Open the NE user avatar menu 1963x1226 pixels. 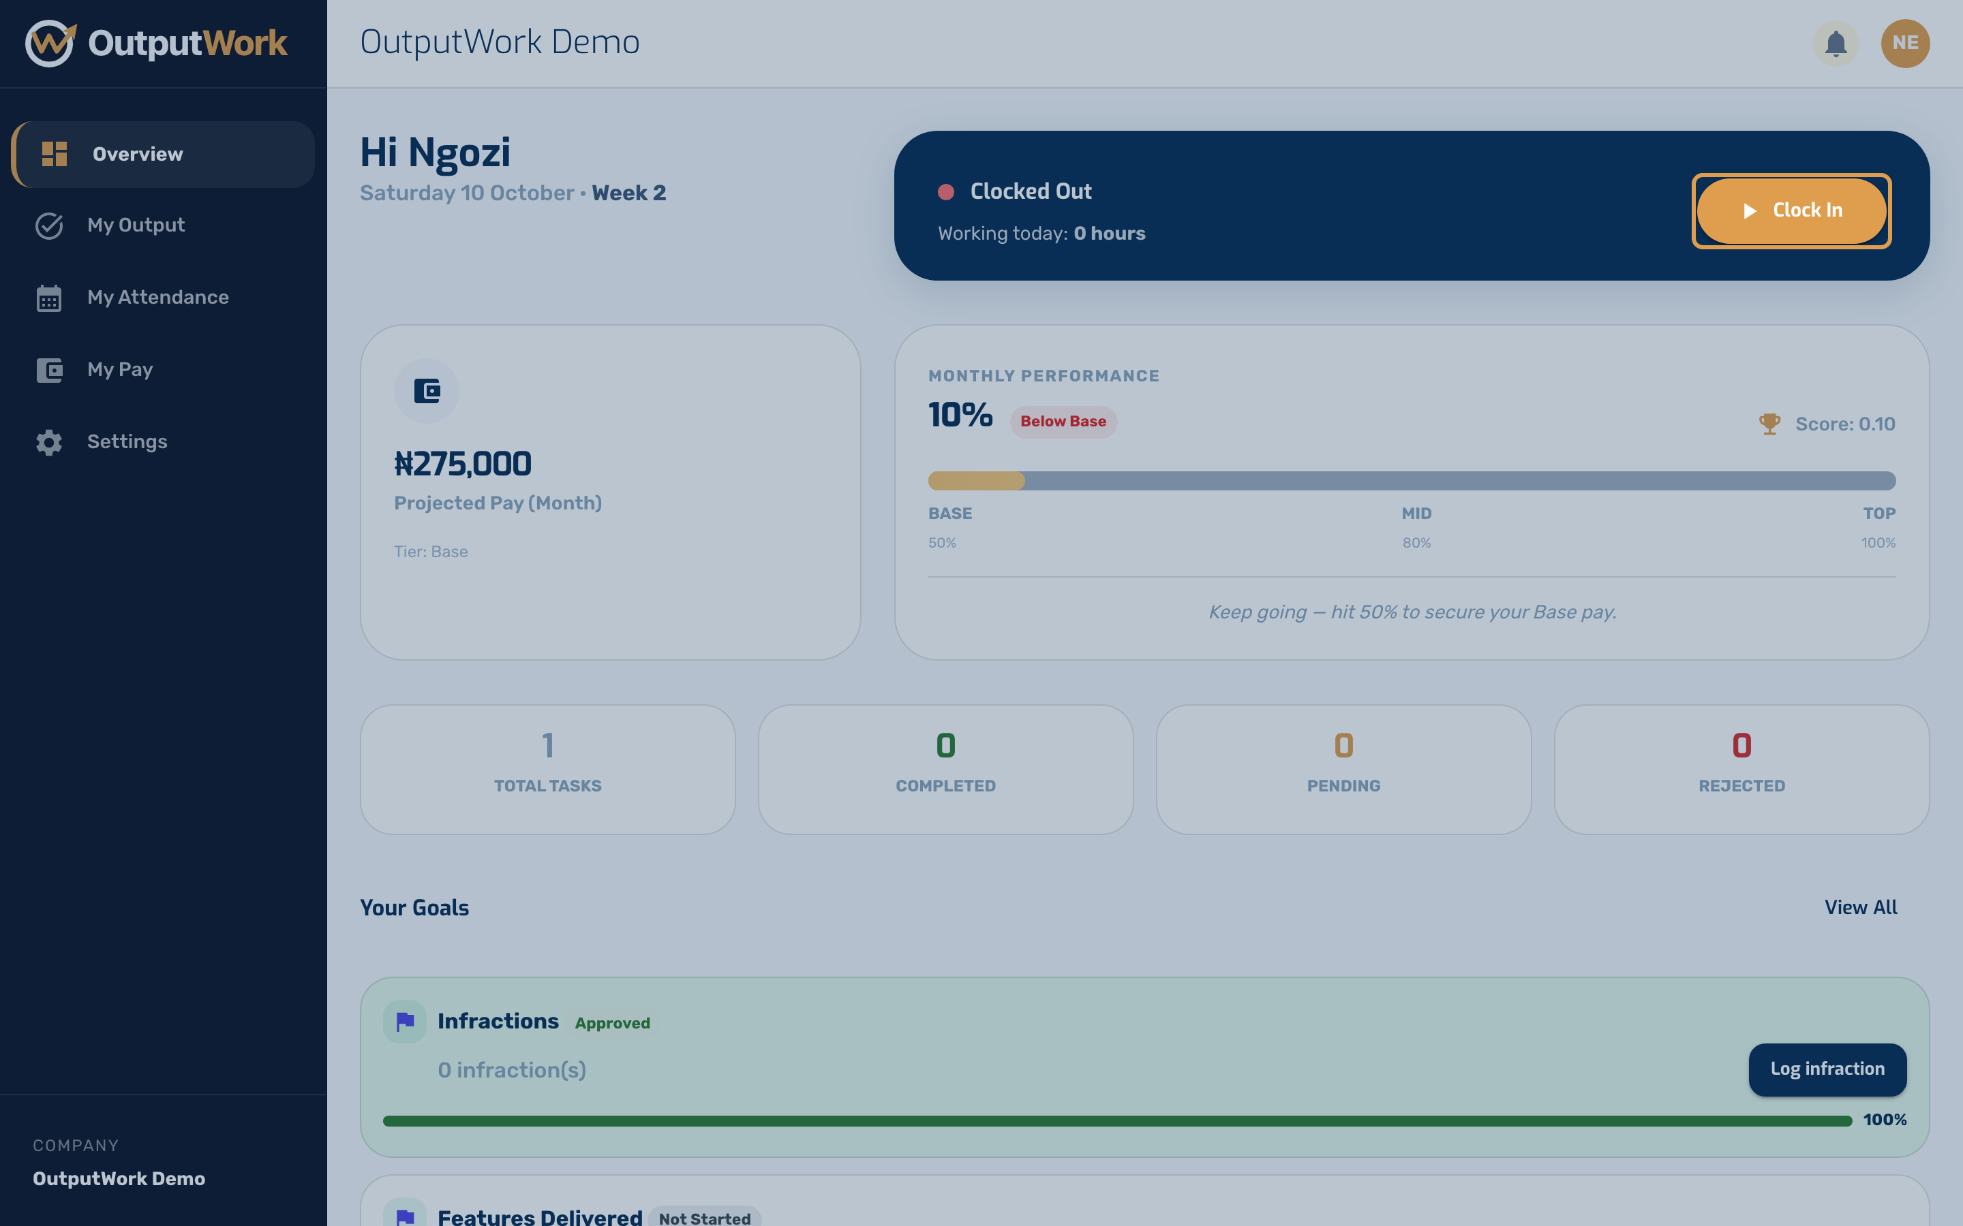click(1904, 43)
